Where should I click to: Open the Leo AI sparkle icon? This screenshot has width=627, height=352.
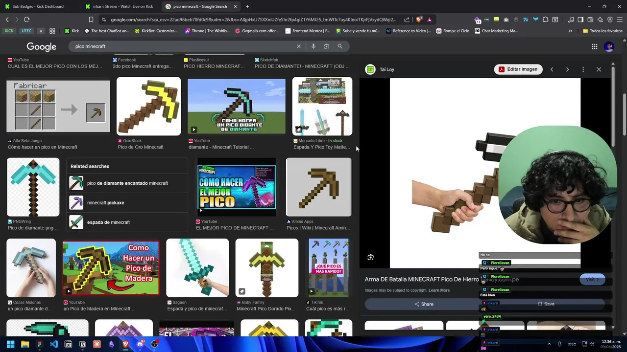click(600, 20)
